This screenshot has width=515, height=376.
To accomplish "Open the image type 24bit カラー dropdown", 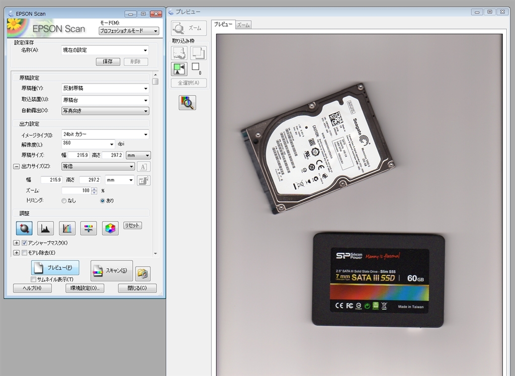I will [x=105, y=134].
